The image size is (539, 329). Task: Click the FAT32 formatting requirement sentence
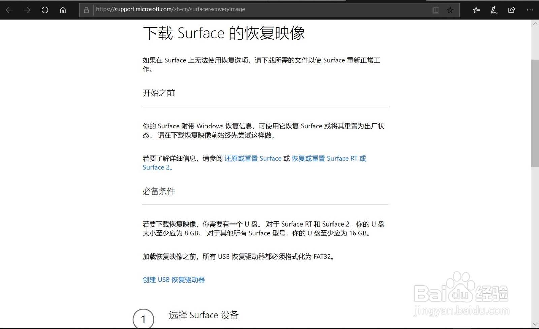239,257
